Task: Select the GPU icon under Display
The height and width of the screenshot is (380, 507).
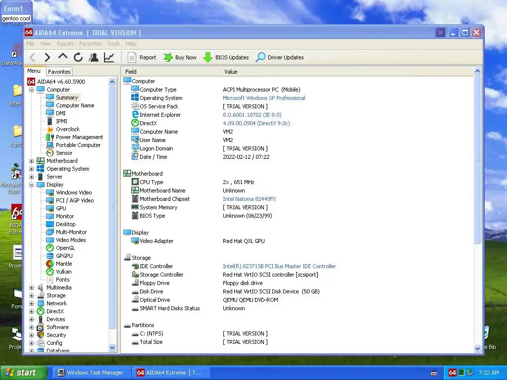Action: (50, 208)
